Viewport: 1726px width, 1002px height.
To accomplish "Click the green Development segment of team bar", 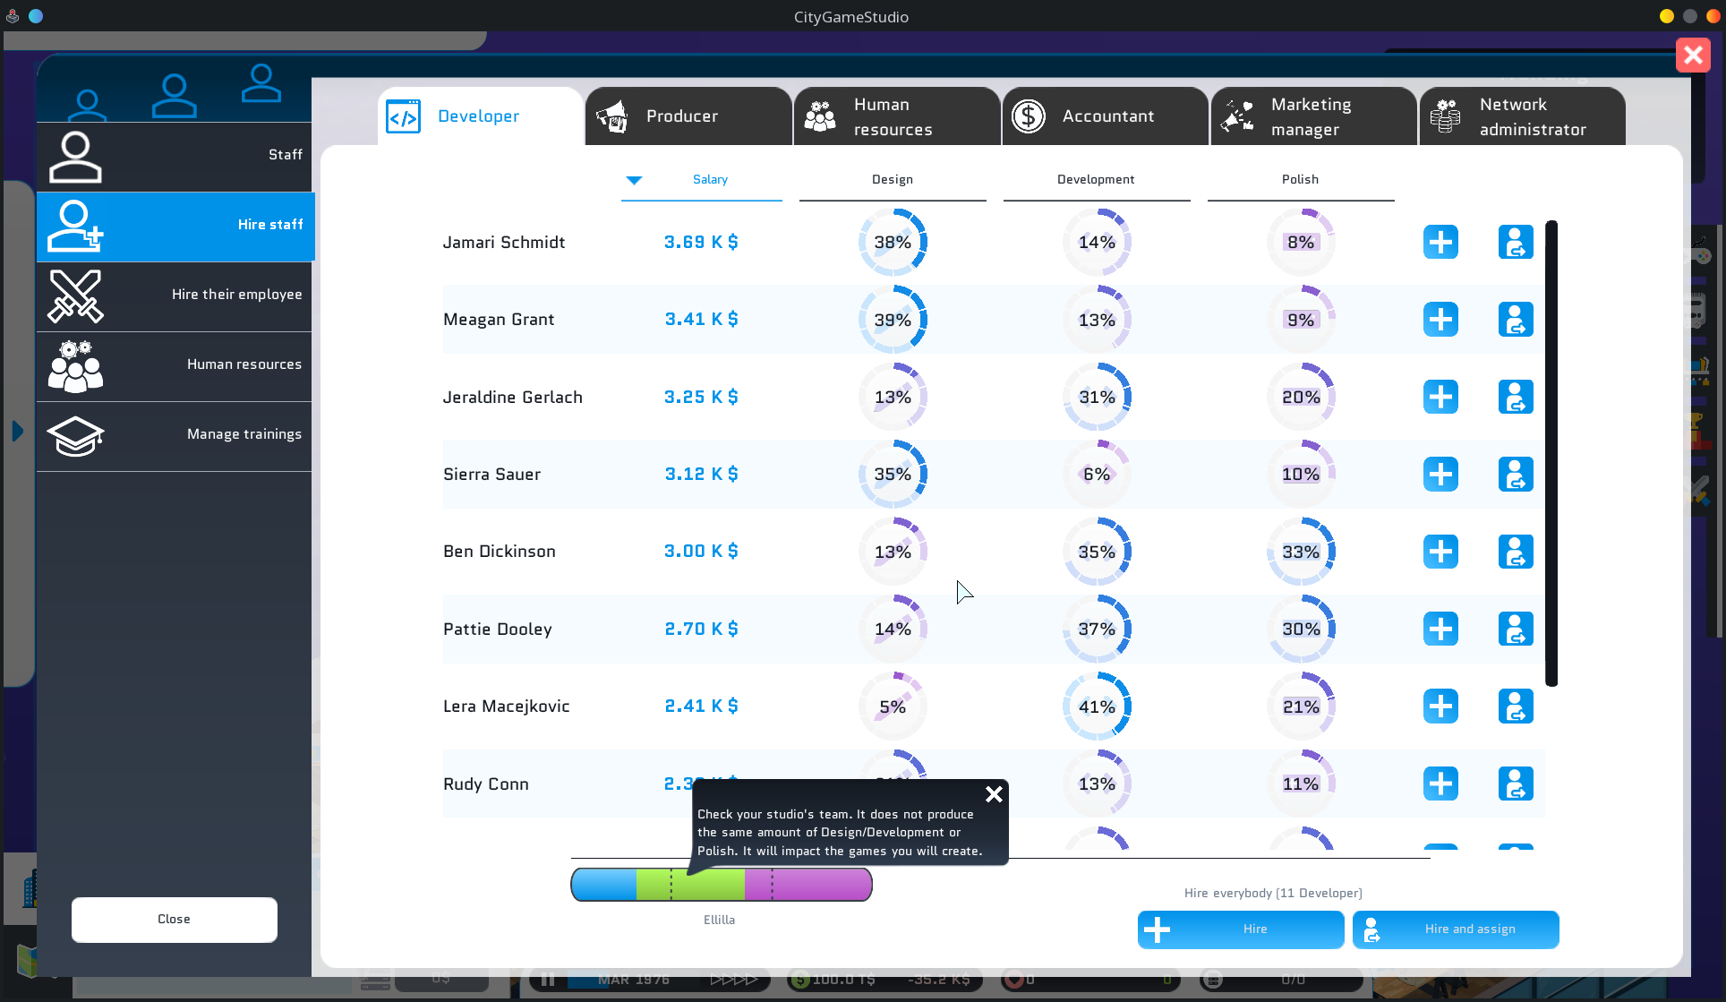I will pyautogui.click(x=690, y=885).
